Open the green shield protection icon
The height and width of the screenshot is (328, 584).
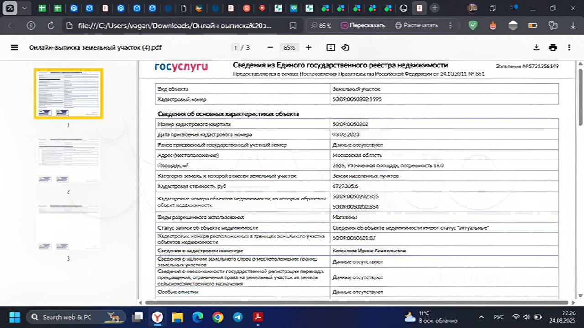(x=473, y=26)
